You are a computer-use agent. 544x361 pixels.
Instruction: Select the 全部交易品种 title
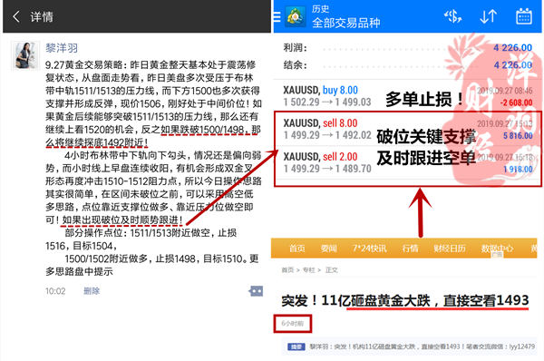(346, 23)
